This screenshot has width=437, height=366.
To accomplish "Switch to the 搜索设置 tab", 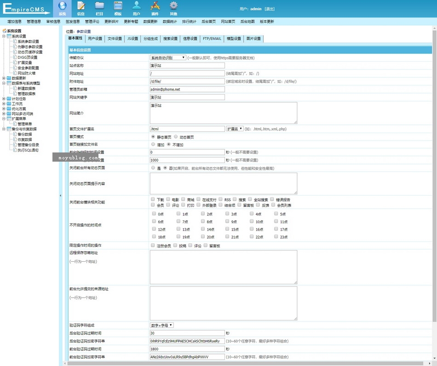I will 171,39.
